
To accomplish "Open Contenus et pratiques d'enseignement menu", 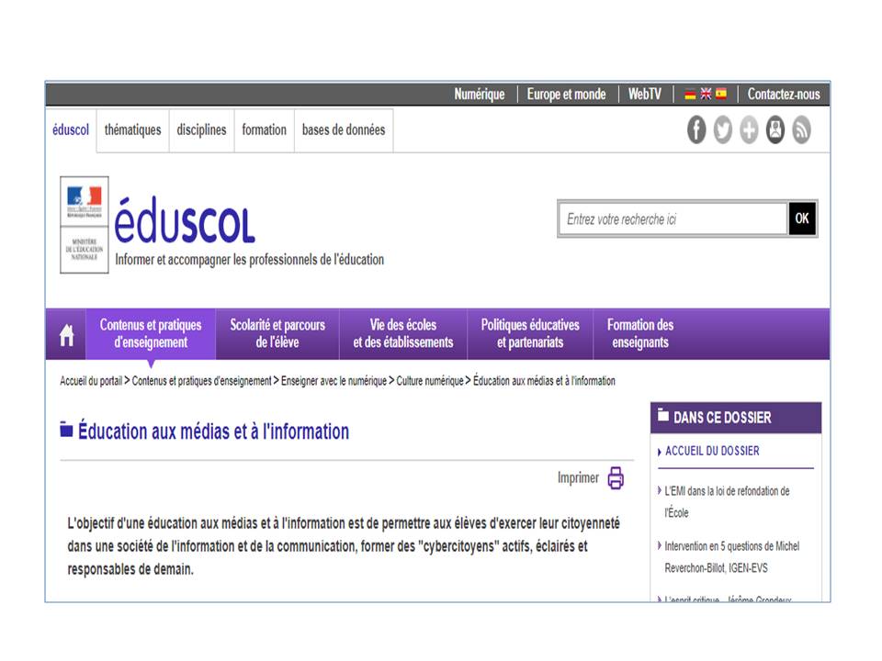I will [x=151, y=334].
